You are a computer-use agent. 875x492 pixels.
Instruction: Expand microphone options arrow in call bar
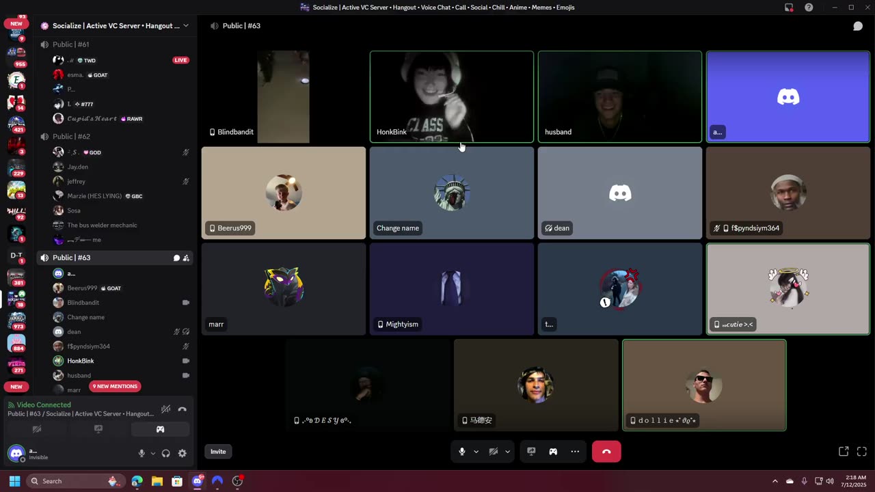[476, 452]
